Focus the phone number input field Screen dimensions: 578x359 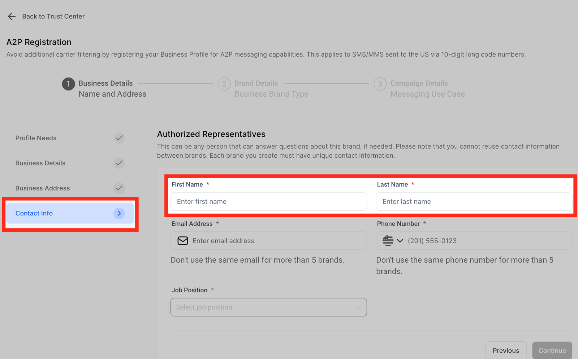488,241
